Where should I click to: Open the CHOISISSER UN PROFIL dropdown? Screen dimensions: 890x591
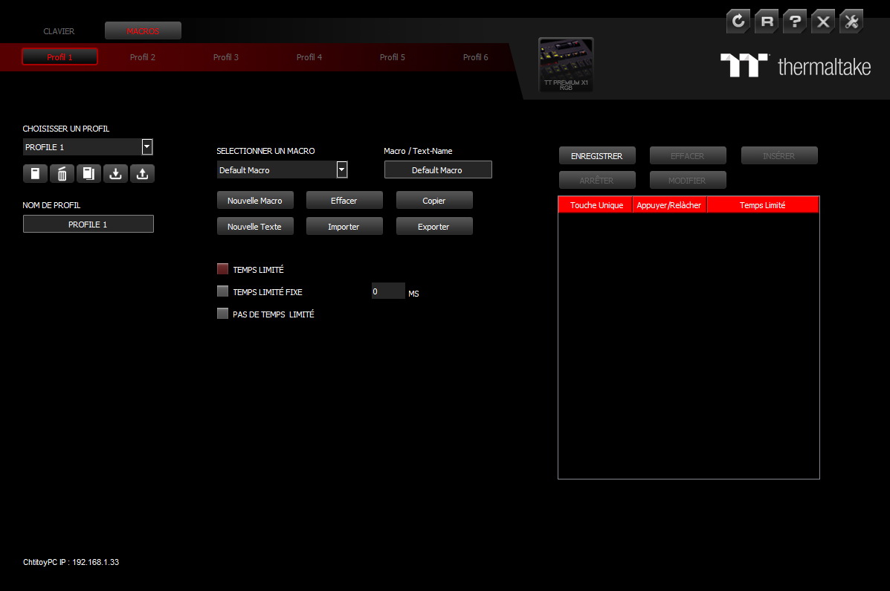click(x=146, y=146)
